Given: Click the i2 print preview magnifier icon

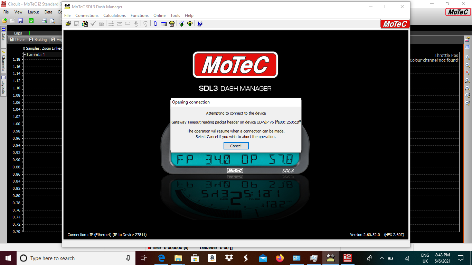Looking at the screenshot, I should coord(52,21).
